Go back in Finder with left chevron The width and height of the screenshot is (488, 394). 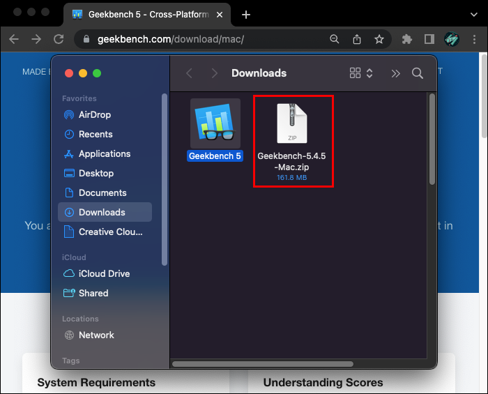point(189,73)
